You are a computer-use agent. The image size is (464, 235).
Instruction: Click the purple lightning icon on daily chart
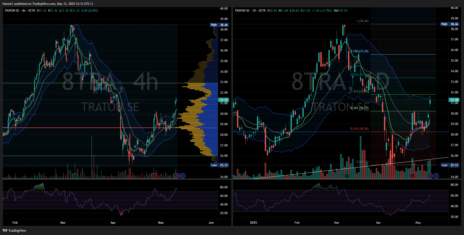click(x=430, y=176)
